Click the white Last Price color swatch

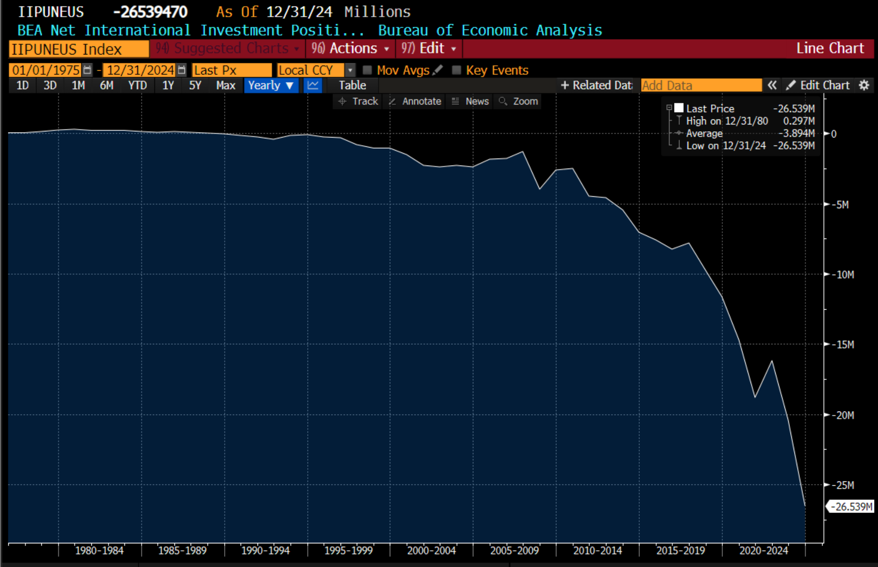(x=679, y=108)
